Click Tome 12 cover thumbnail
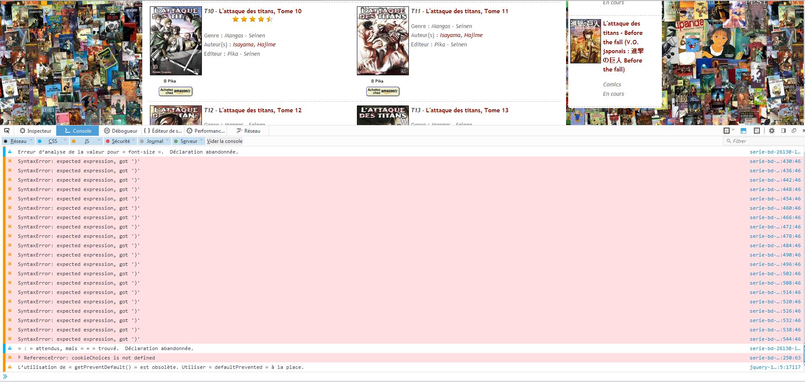The height and width of the screenshot is (382, 805). click(x=176, y=115)
